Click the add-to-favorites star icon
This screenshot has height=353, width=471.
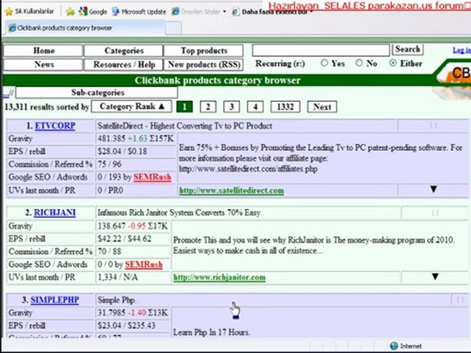(x=70, y=12)
